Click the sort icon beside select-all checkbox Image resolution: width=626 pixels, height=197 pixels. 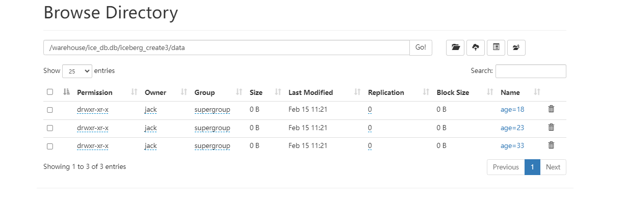click(66, 92)
